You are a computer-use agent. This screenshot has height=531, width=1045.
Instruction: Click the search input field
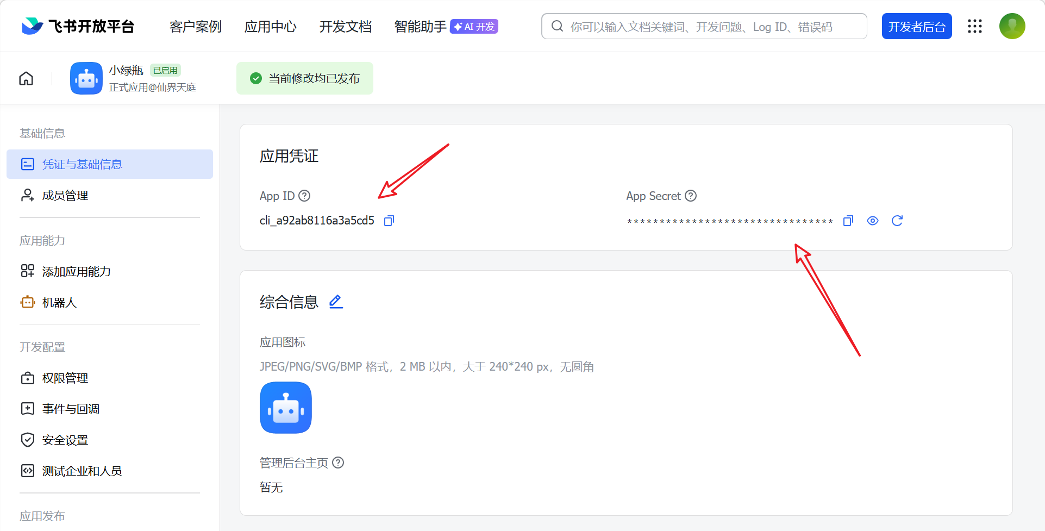[x=703, y=26]
